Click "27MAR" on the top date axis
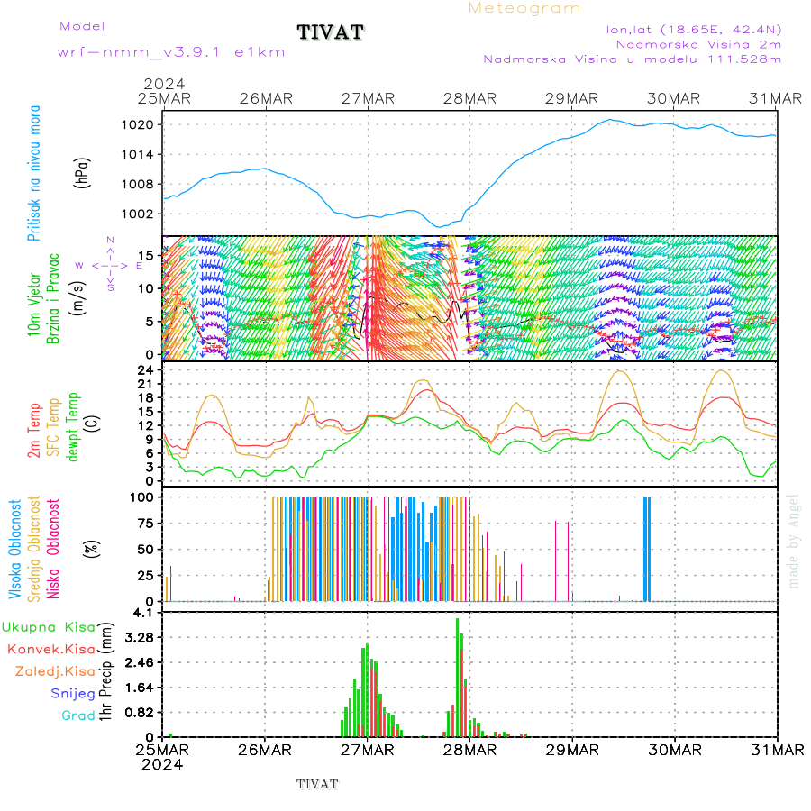The image size is (811, 811). (x=368, y=98)
